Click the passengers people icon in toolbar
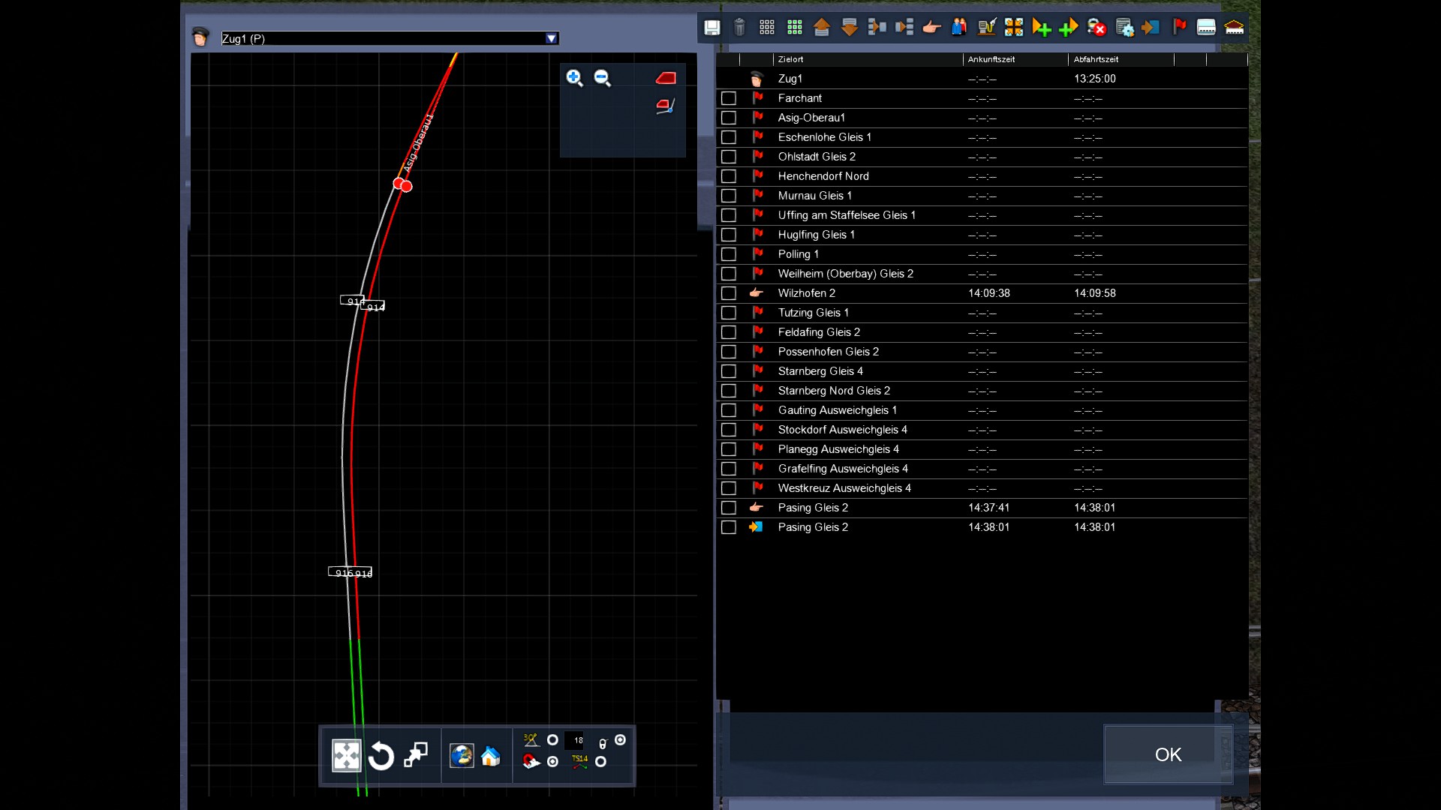This screenshot has height=810, width=1441. [959, 28]
